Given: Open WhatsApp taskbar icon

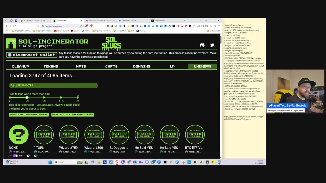Looking at the screenshot, I should coord(153,162).
